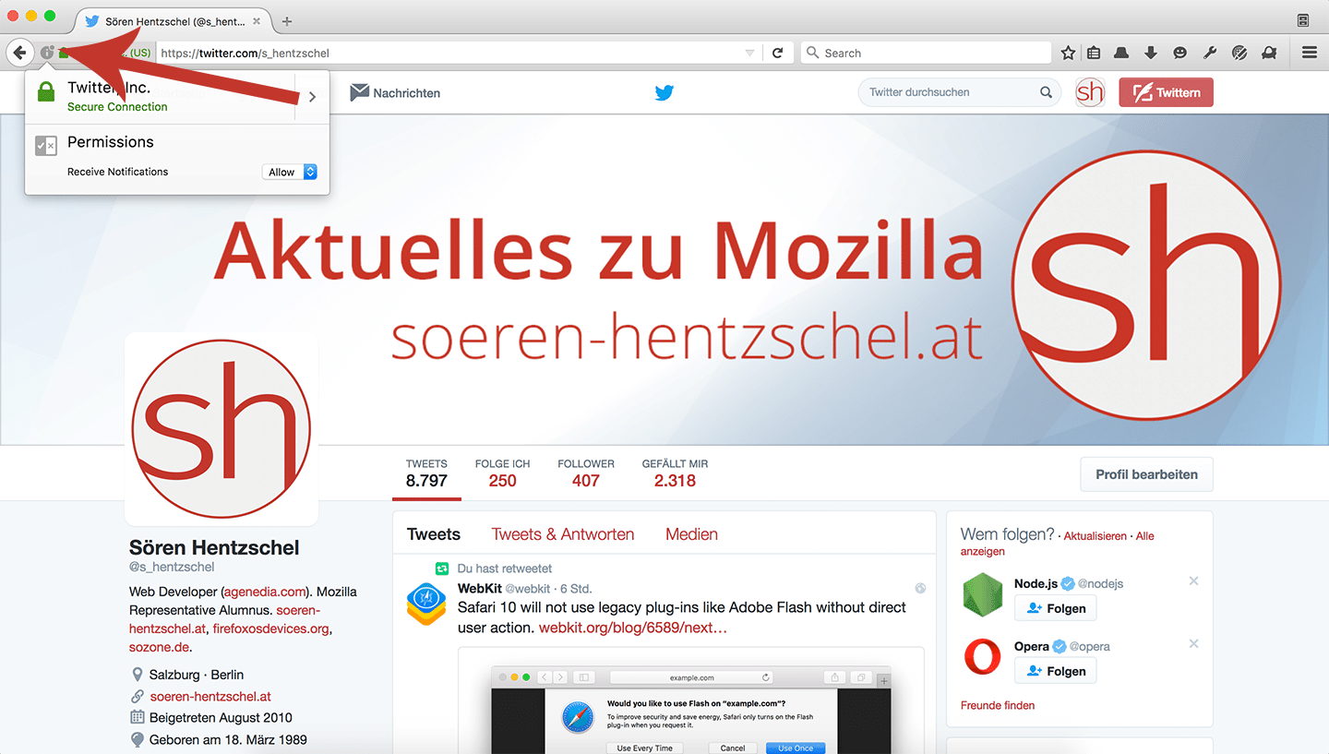1329x754 pixels.
Task: Click the Twitter durchsuchen search field
Action: [x=958, y=92]
